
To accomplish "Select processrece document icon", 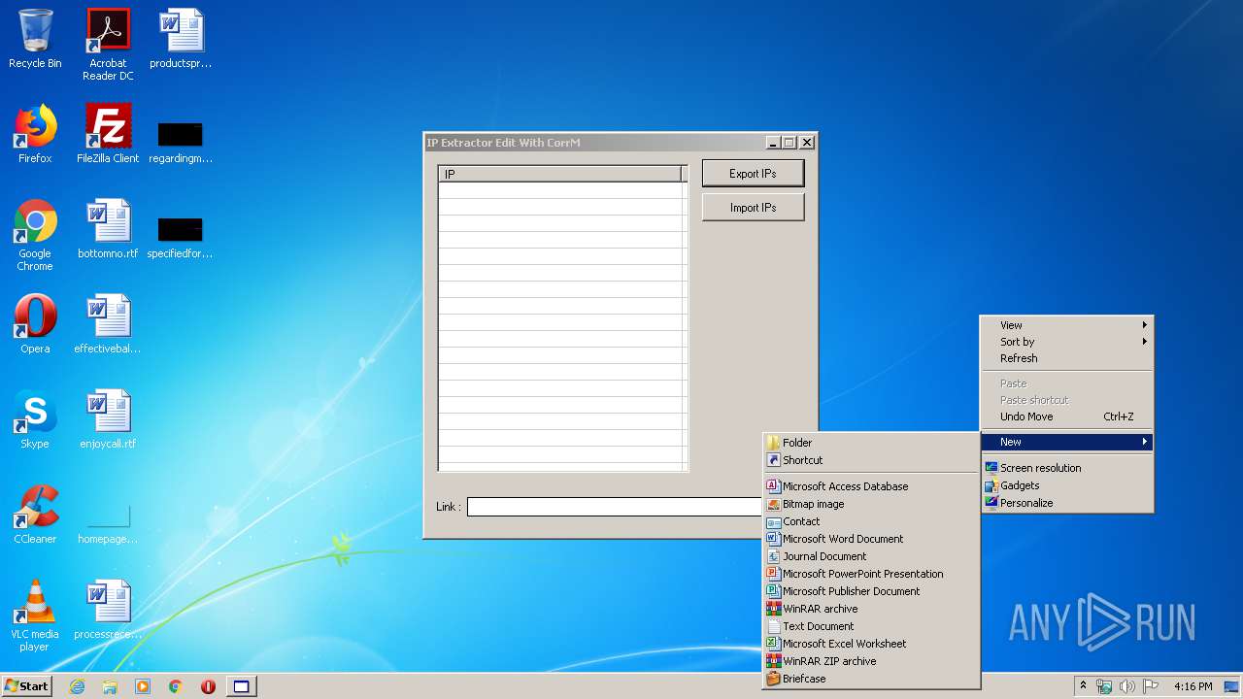I will pos(108,610).
